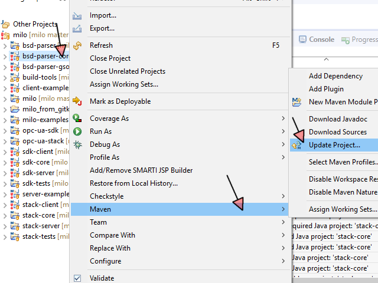Open the Replace With submenu
378x283 pixels.
180,248
